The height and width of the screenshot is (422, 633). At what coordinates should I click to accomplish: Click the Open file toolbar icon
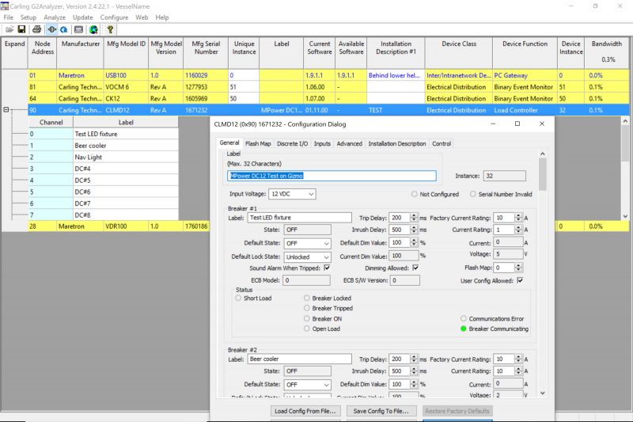coord(9,29)
